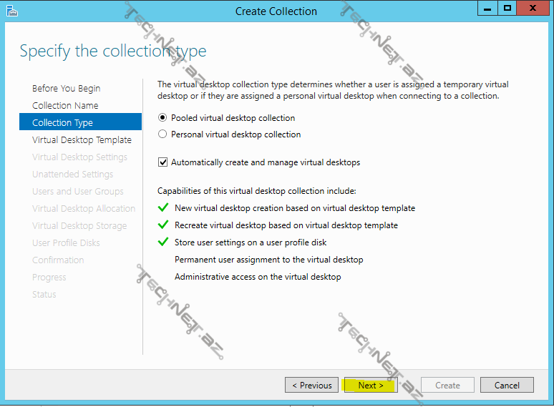Select Personal virtual desktop collection option

(x=162, y=134)
